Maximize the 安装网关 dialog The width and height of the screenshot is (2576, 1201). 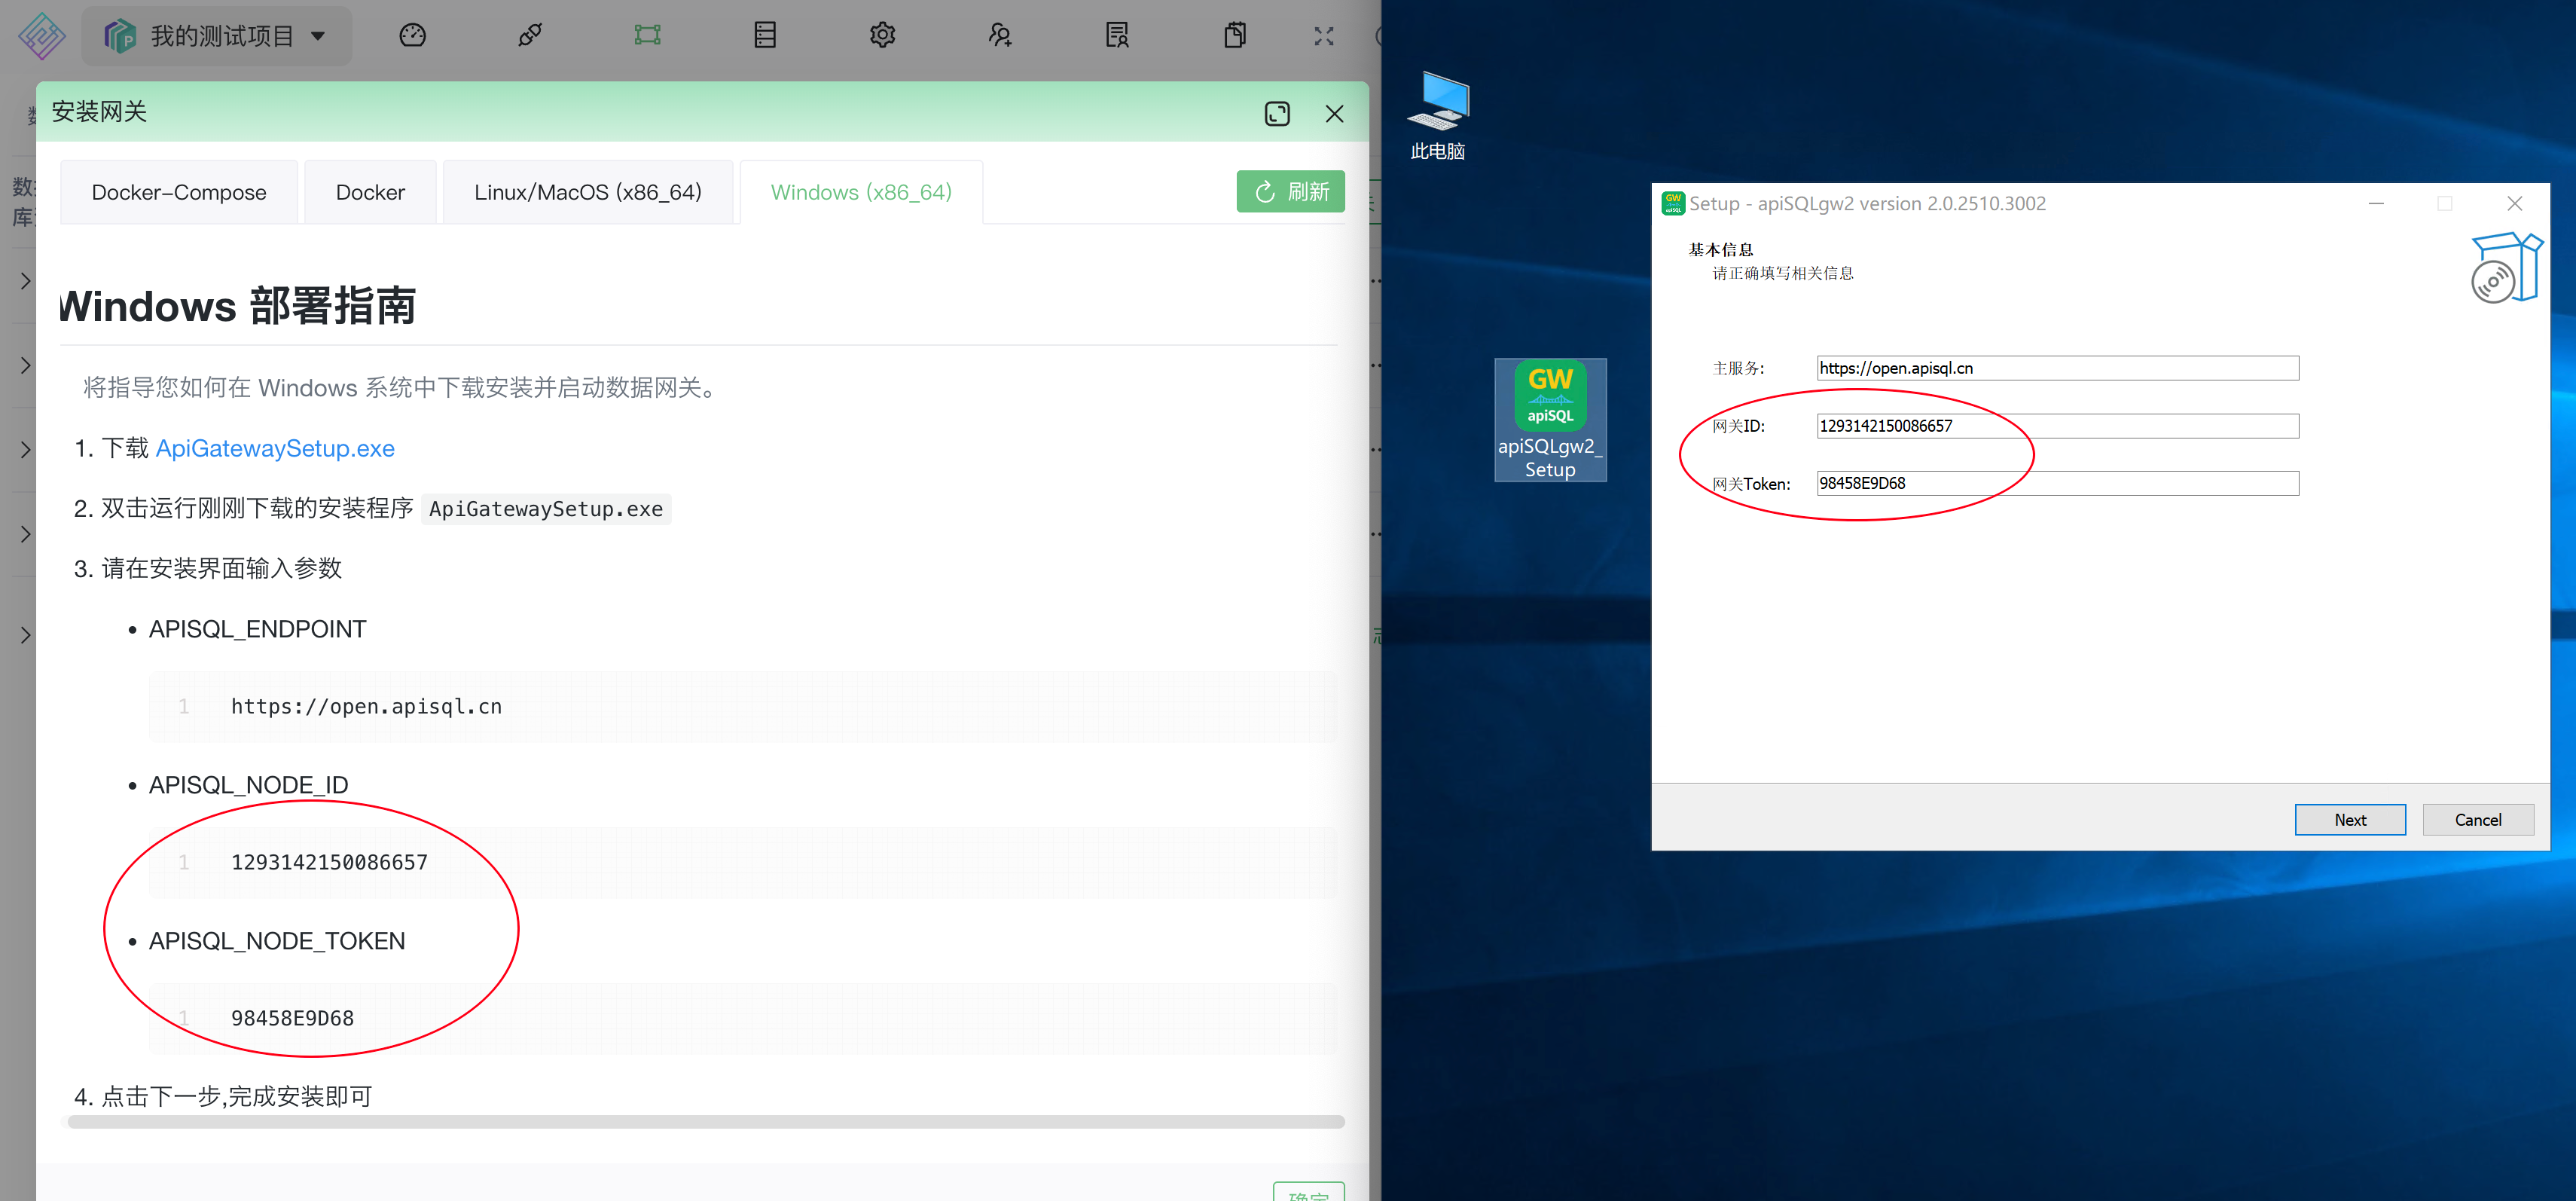(1277, 114)
